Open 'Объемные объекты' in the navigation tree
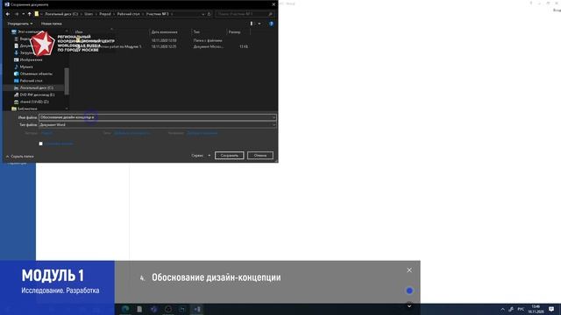 click(x=33, y=73)
